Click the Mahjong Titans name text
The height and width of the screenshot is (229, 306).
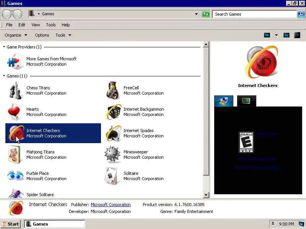[41, 152]
